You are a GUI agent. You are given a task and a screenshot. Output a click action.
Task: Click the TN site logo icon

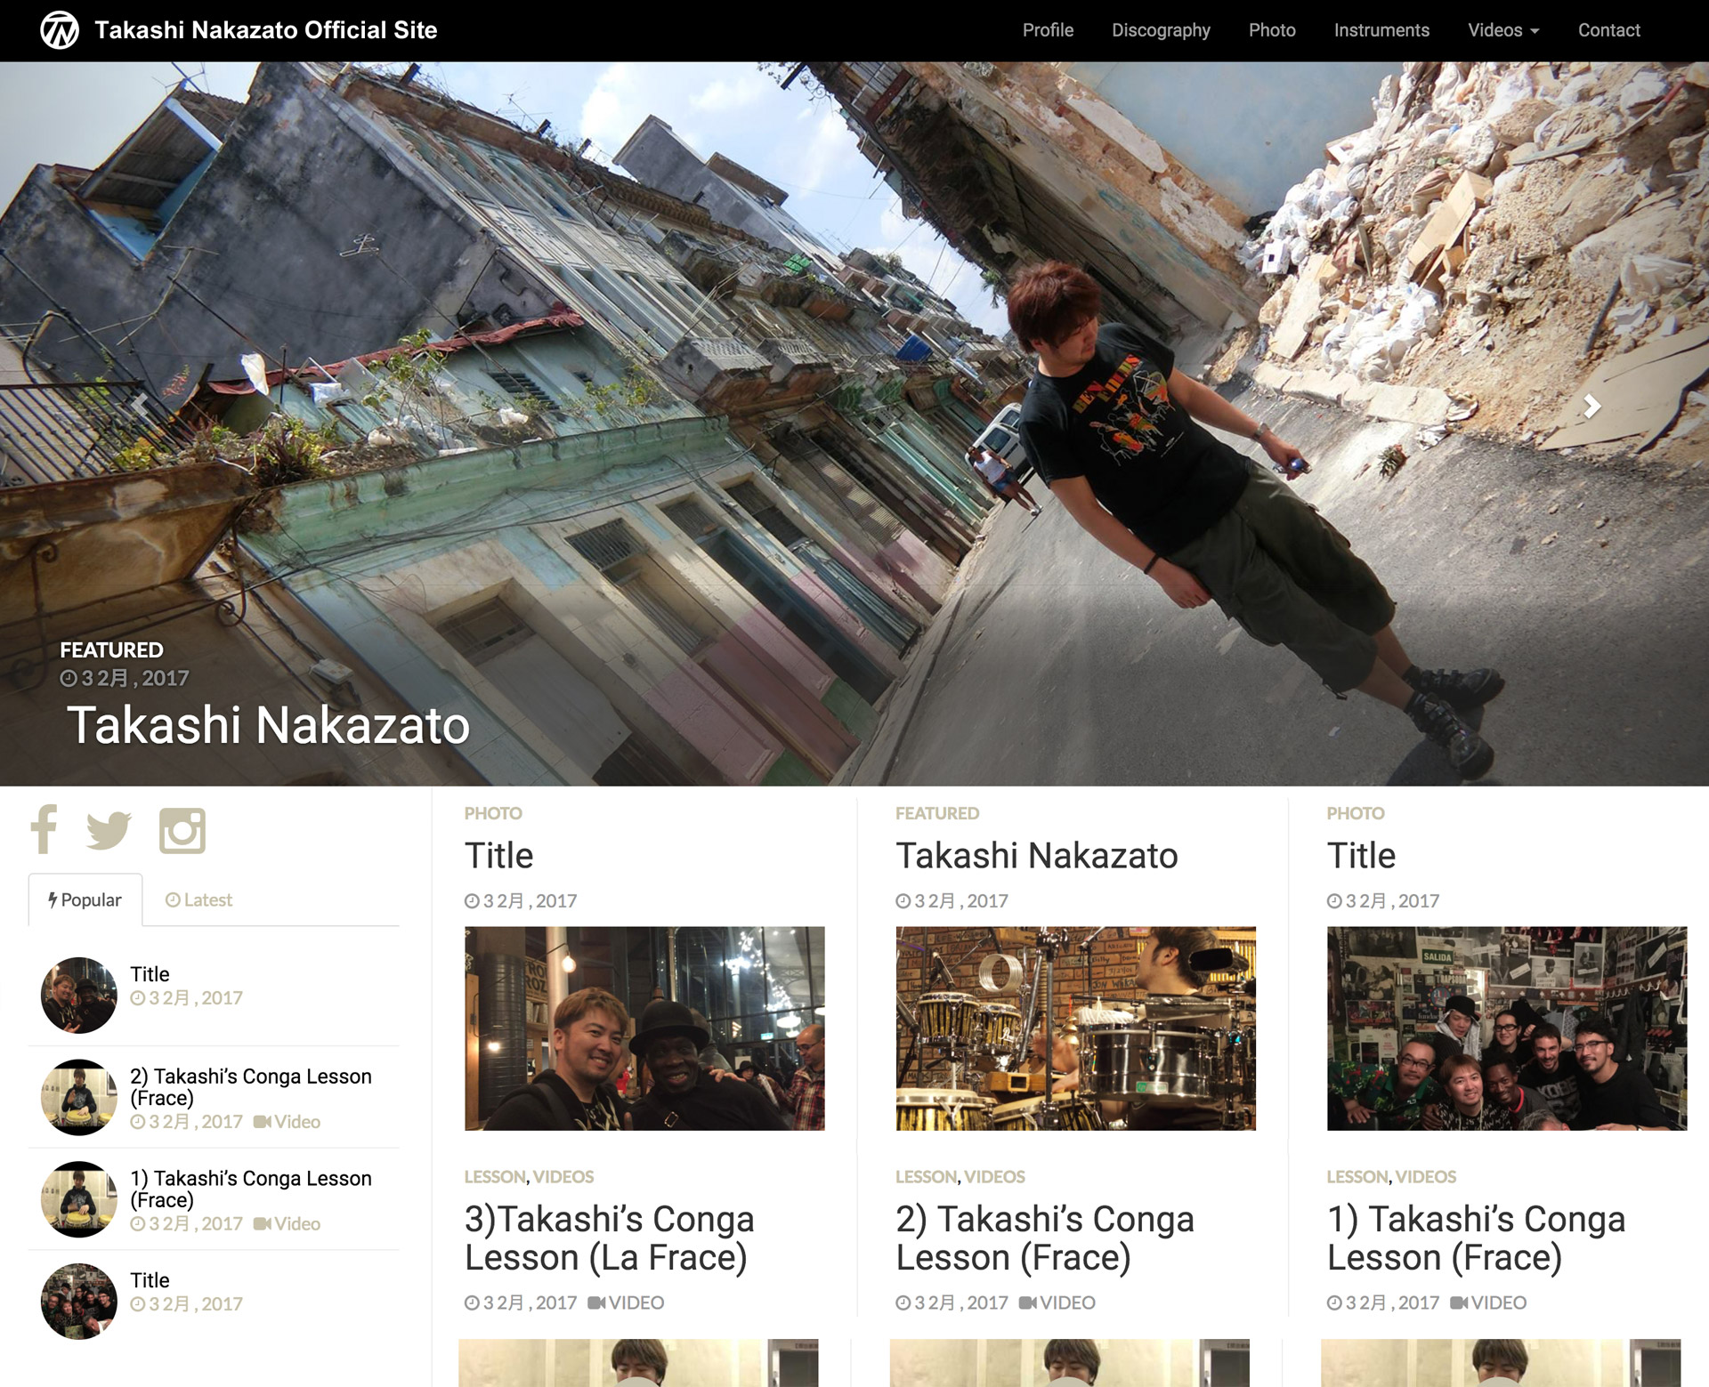tap(60, 30)
